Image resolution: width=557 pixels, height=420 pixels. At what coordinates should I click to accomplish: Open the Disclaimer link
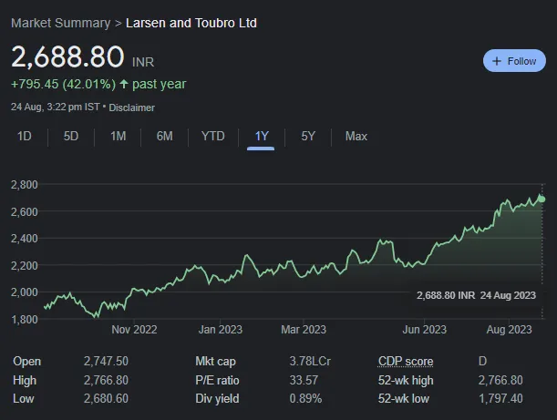pos(132,108)
